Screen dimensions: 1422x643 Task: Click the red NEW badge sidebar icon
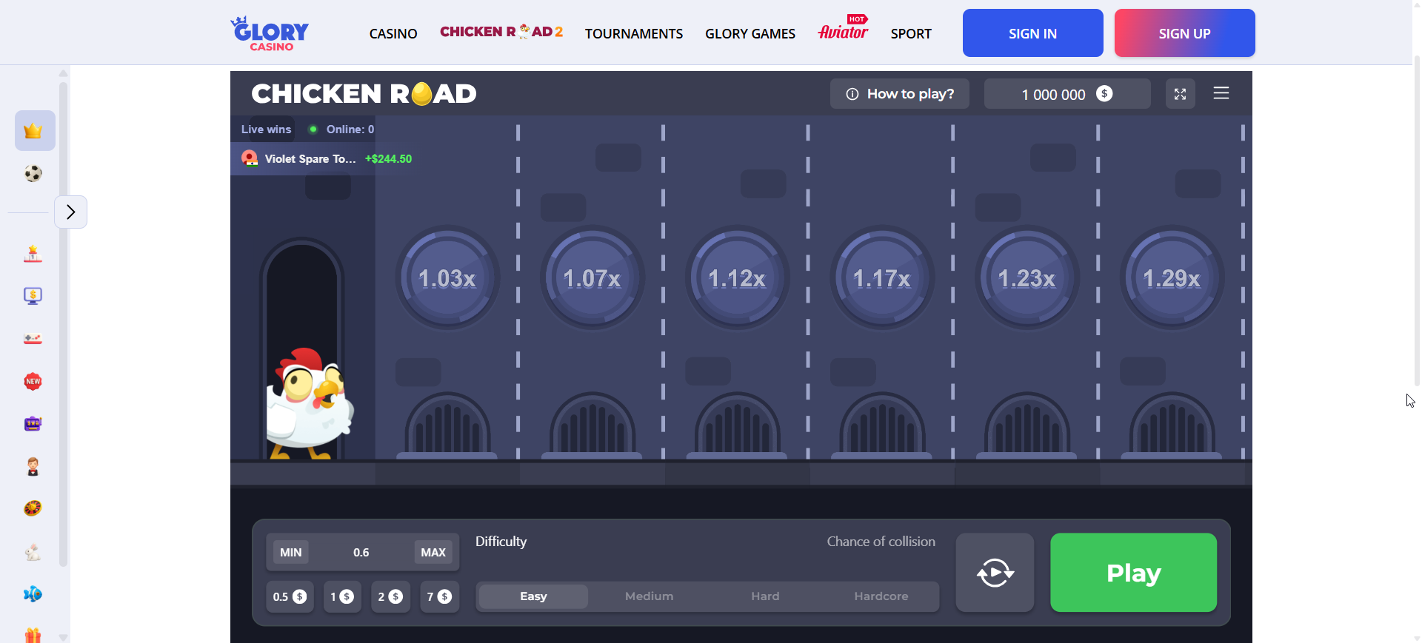click(x=33, y=382)
